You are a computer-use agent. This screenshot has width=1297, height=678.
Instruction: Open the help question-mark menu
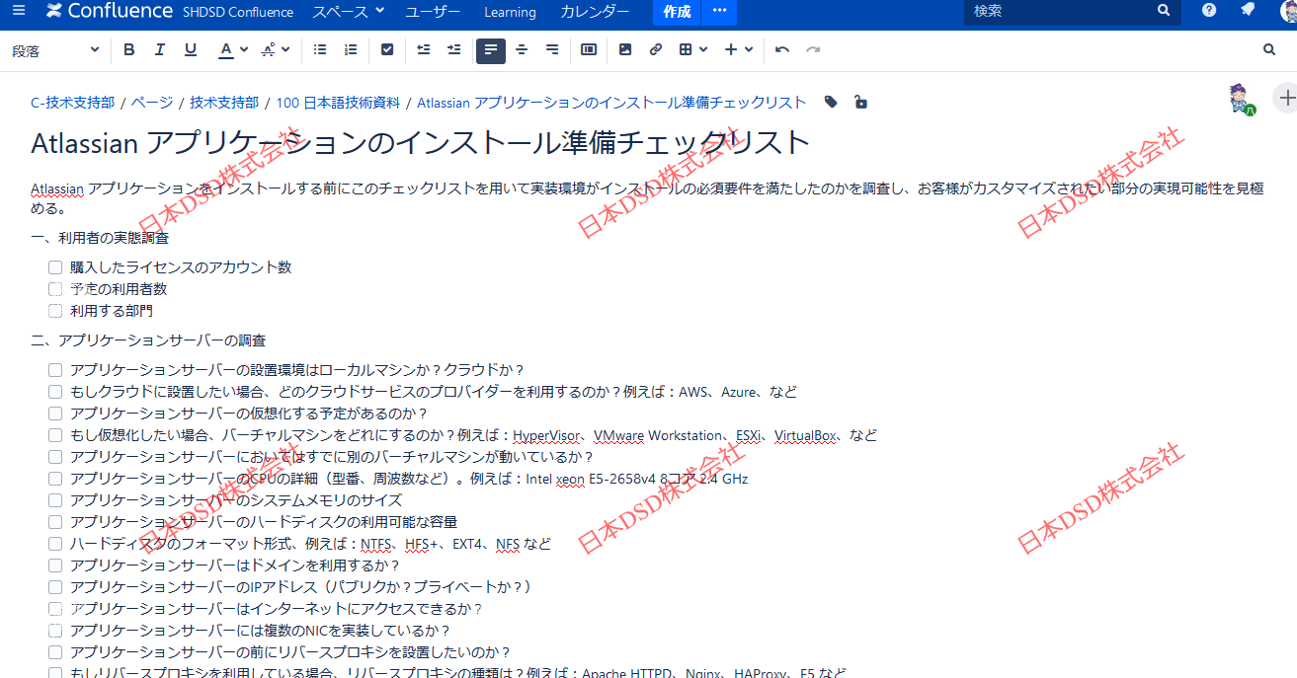pos(1209,10)
